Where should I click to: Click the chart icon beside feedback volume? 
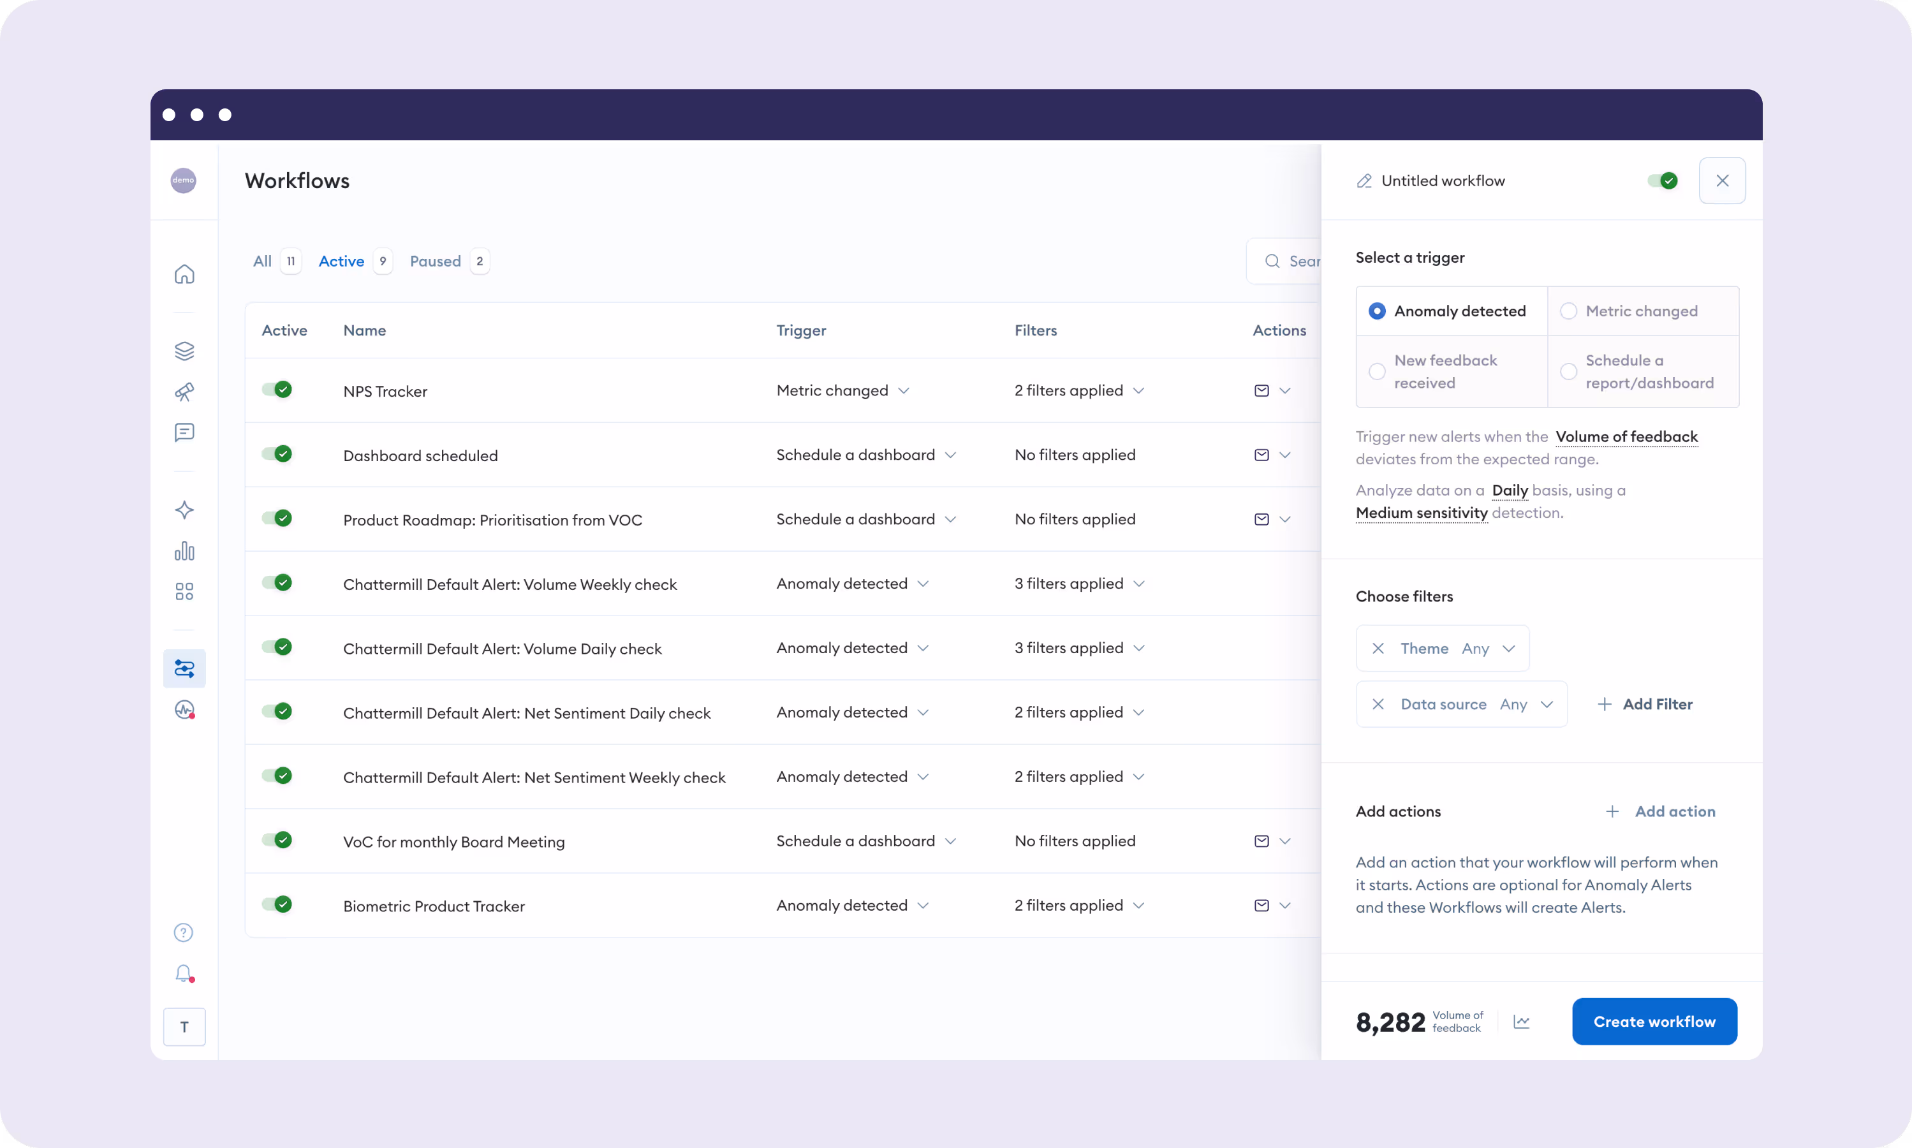pyautogui.click(x=1522, y=1022)
